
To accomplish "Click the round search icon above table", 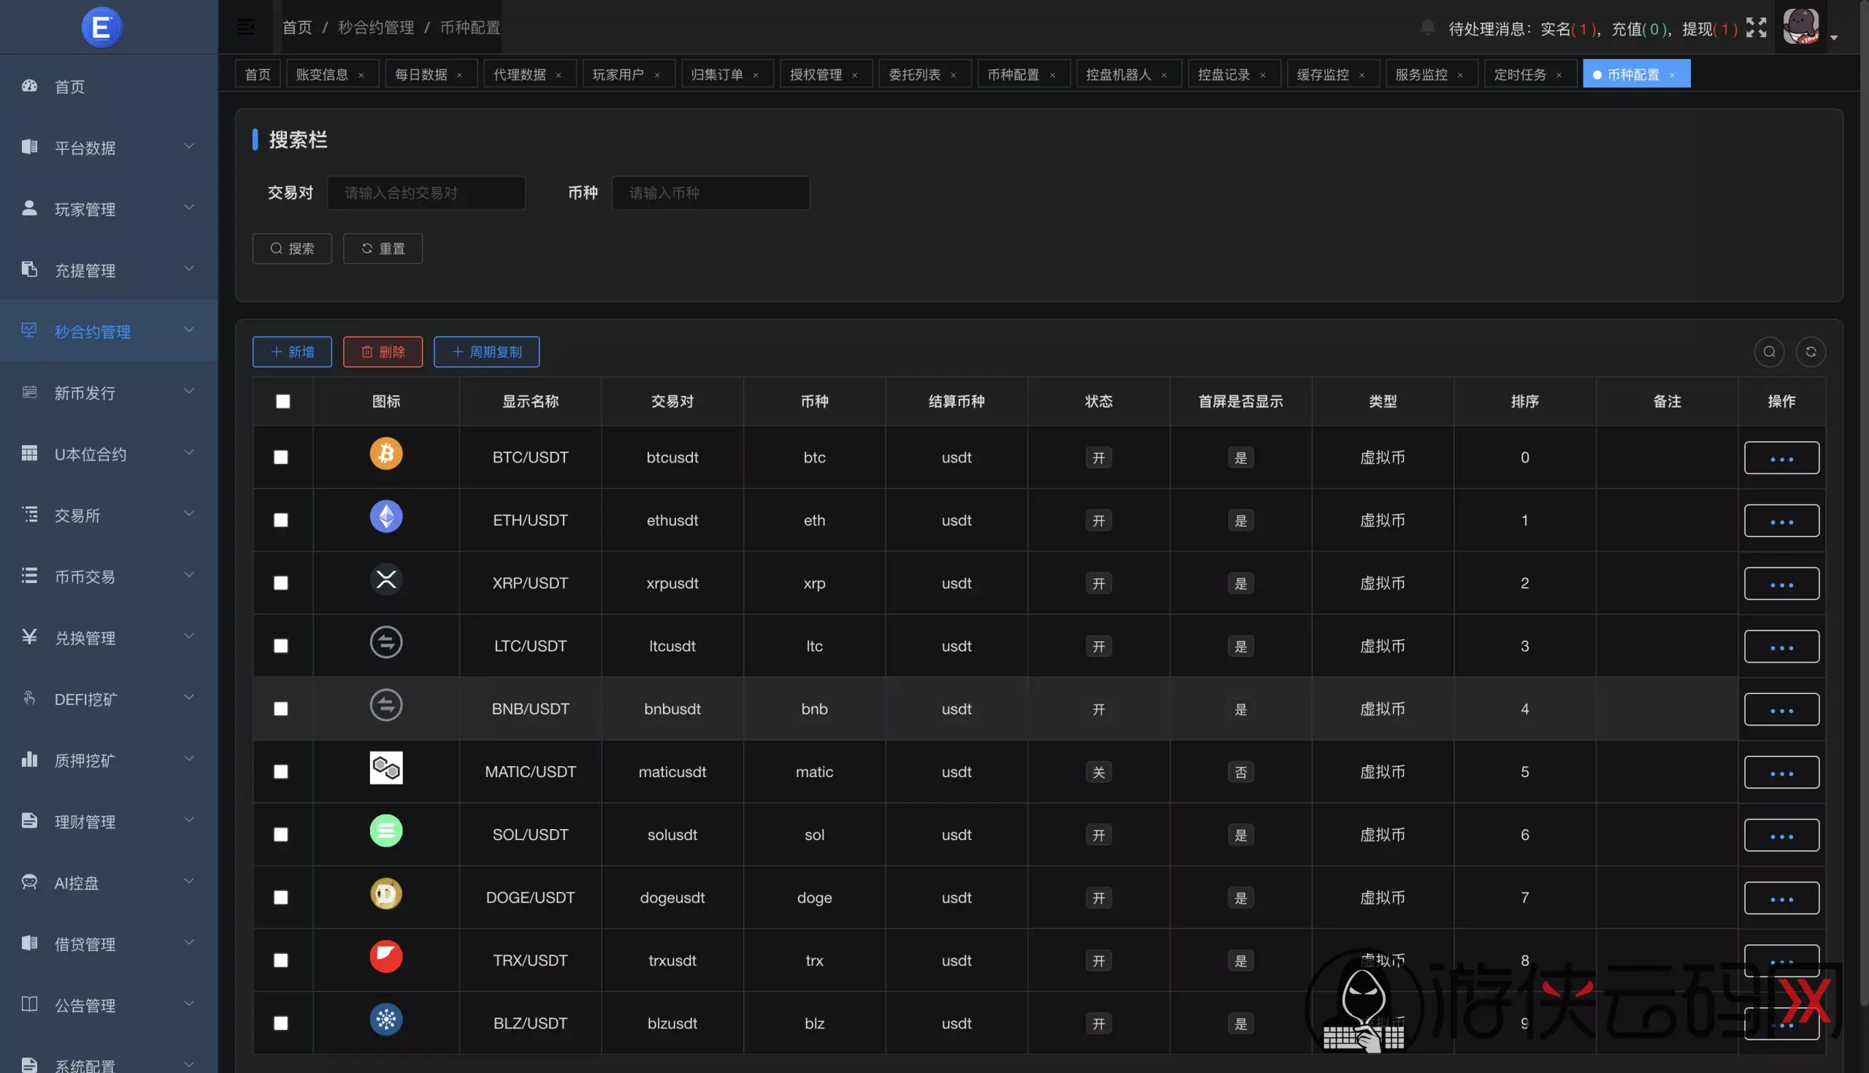I will 1769,351.
